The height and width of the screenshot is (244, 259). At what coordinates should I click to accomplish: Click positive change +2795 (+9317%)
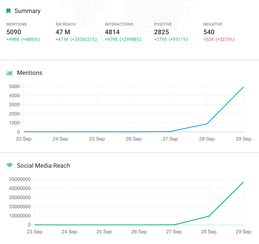point(171,39)
